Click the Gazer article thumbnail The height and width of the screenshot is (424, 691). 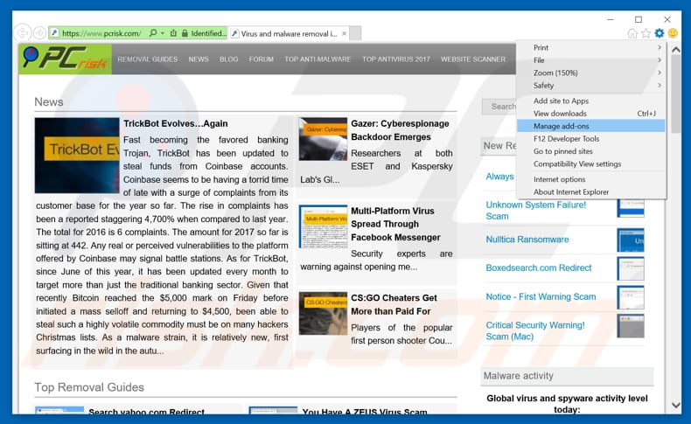pos(323,139)
